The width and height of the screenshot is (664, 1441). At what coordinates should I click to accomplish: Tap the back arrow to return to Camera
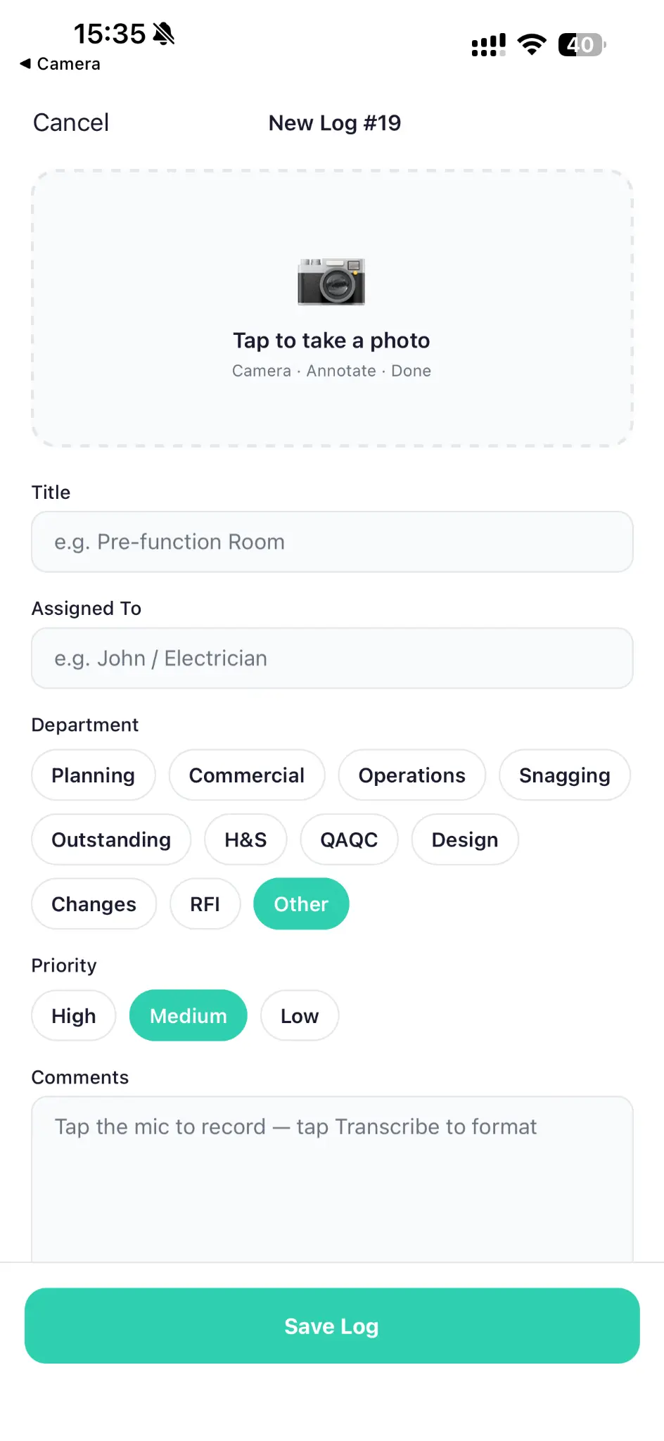(x=25, y=64)
